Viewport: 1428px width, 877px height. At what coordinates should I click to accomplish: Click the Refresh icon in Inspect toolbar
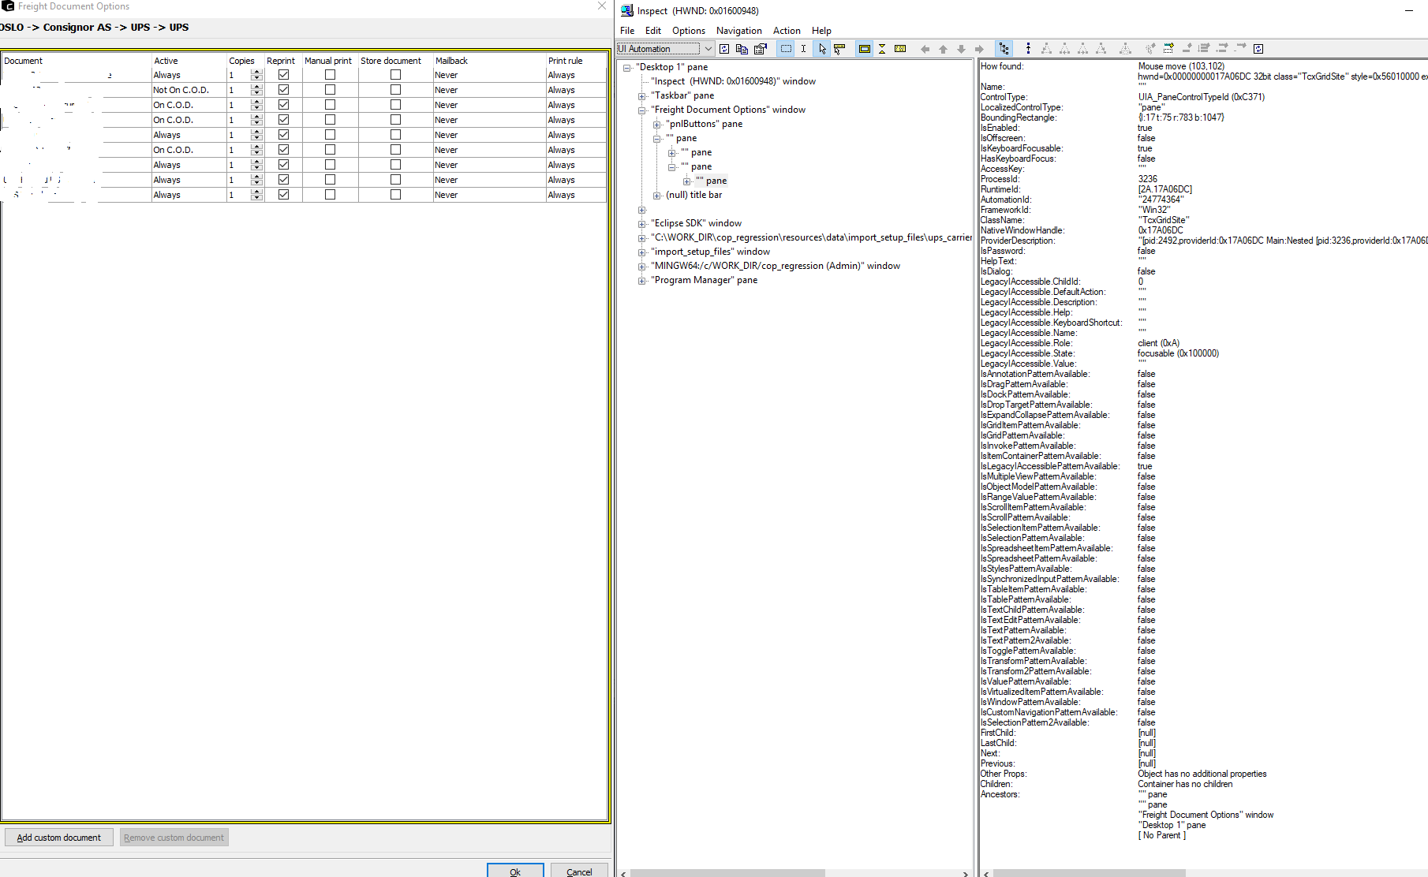[x=724, y=48]
